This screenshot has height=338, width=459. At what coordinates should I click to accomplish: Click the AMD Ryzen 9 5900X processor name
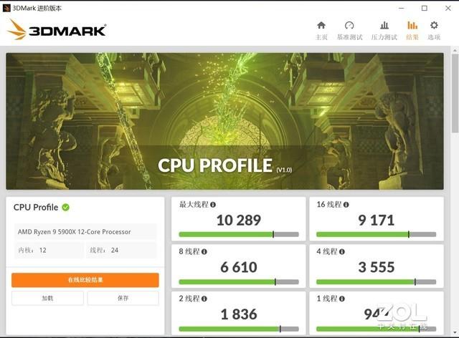tap(75, 232)
